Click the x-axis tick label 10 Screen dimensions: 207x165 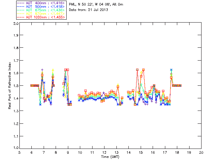coord(80,152)
